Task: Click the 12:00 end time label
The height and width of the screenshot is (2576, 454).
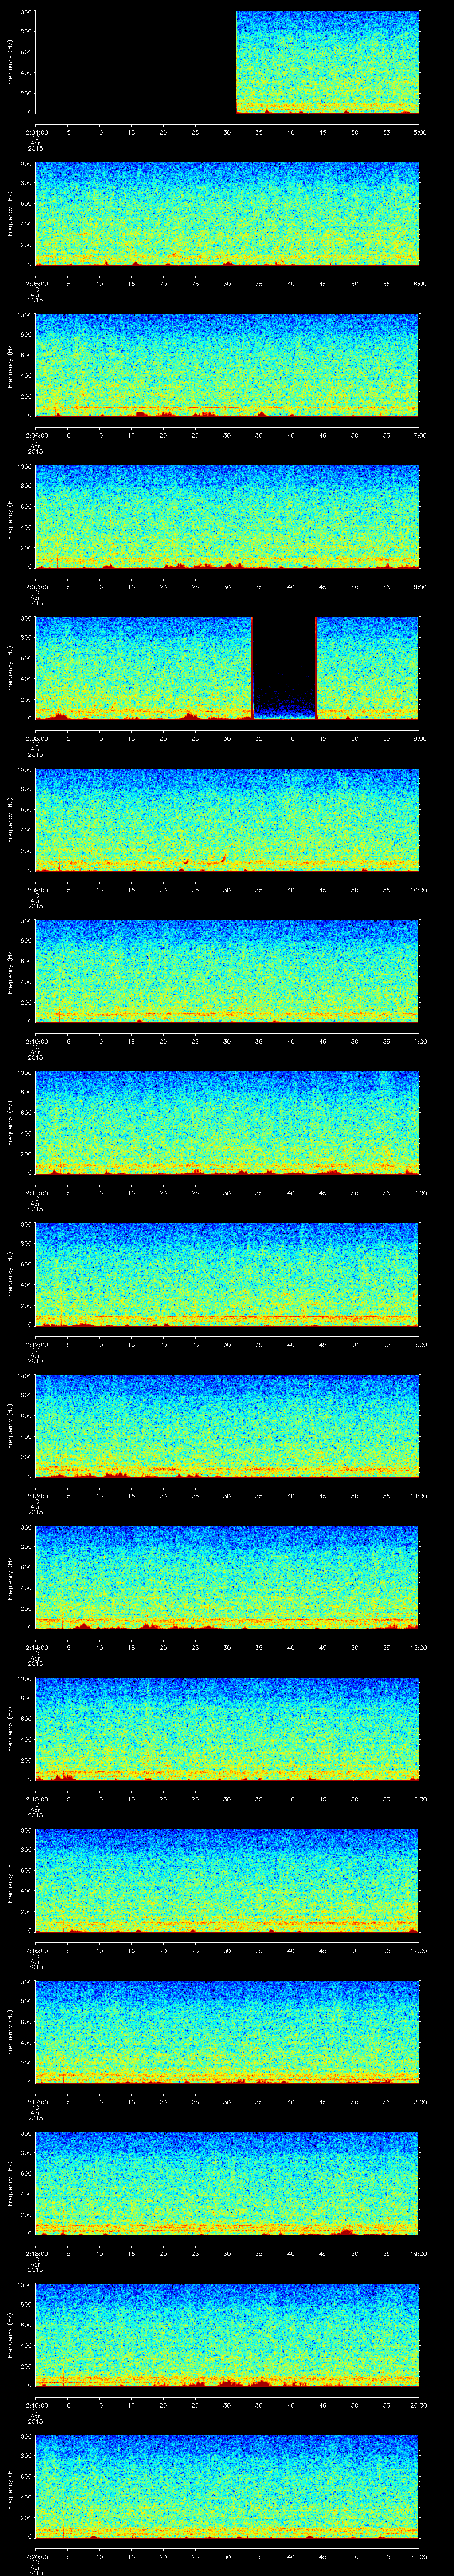Action: click(419, 1193)
